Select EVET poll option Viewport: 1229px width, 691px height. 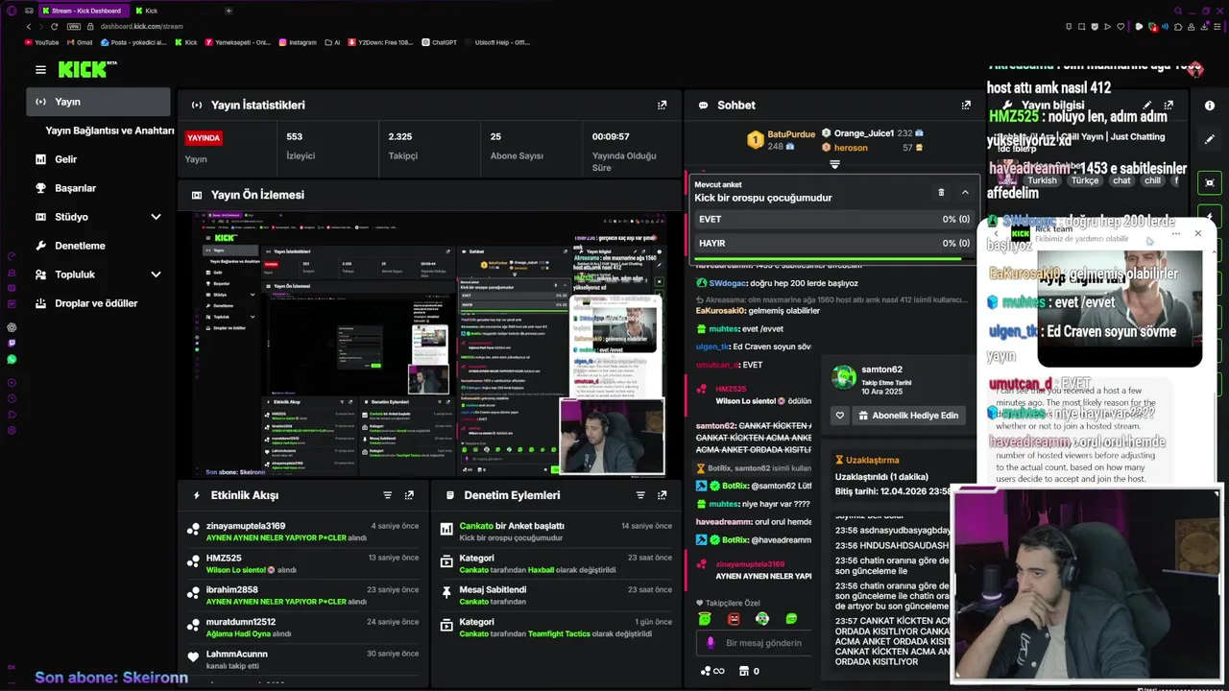coord(833,220)
